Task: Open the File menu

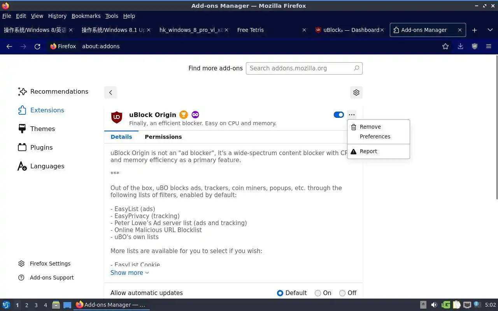Action: pos(7,16)
